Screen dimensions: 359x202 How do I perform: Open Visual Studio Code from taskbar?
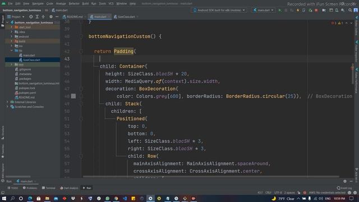point(125,198)
